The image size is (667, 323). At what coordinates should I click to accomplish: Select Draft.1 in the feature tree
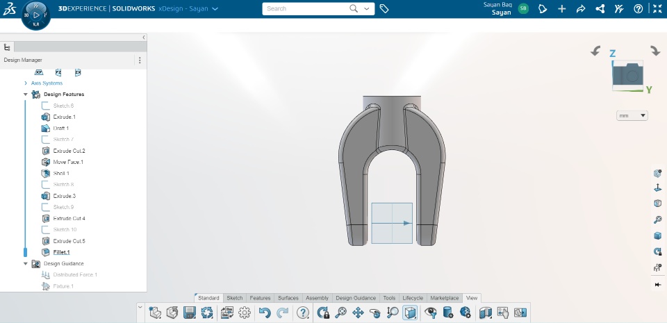61,129
